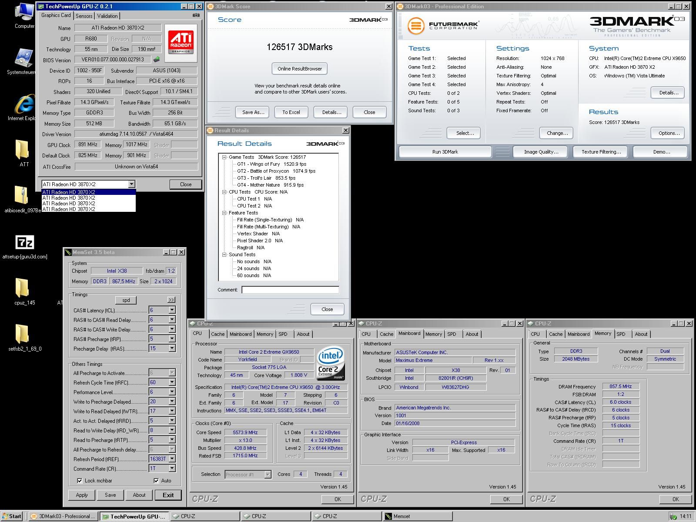Open the Precharge Delay (tRAS) dropdown

pyautogui.click(x=172, y=348)
